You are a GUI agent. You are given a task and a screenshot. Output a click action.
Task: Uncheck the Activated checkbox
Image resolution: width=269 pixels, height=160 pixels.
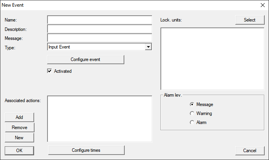49,71
